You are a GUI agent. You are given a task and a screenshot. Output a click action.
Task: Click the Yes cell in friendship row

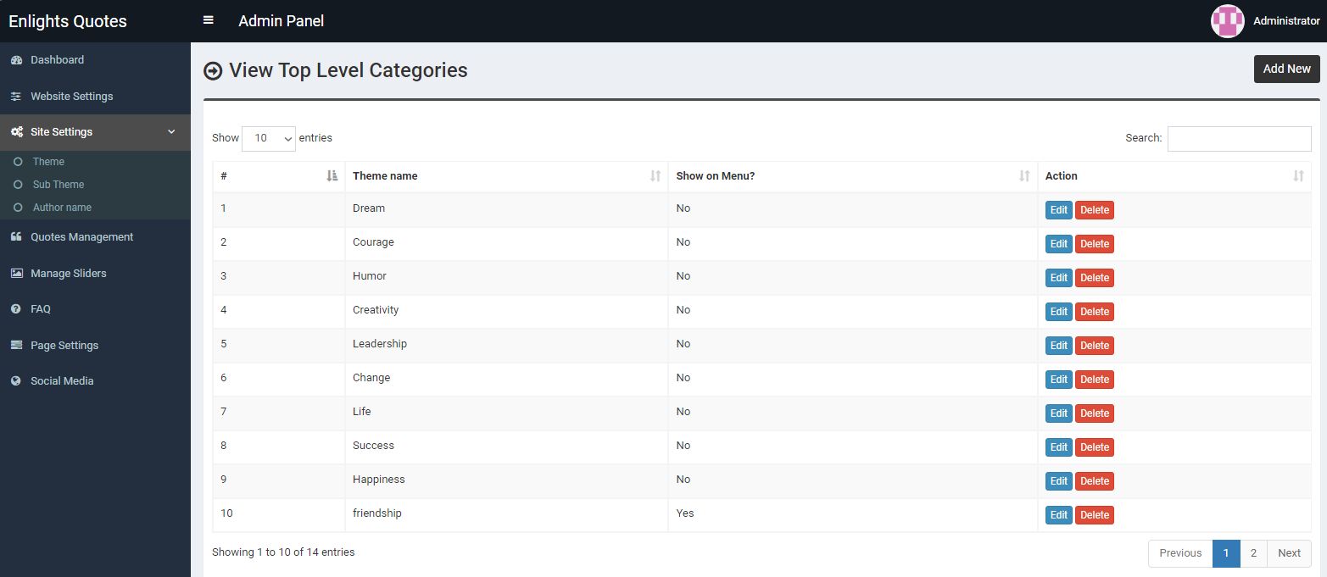[853, 515]
